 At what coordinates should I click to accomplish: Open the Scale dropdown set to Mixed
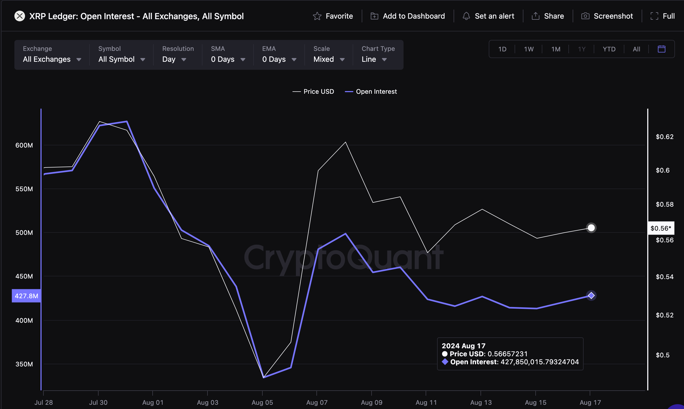coord(329,55)
